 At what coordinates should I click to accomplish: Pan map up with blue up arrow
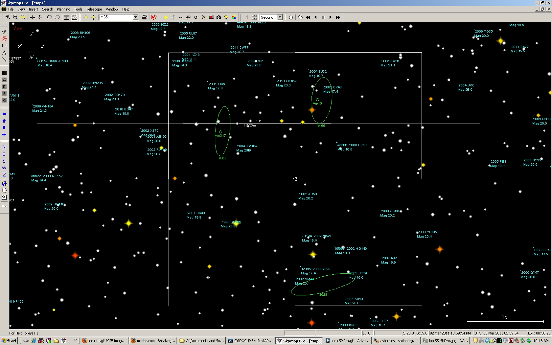click(x=4, y=121)
